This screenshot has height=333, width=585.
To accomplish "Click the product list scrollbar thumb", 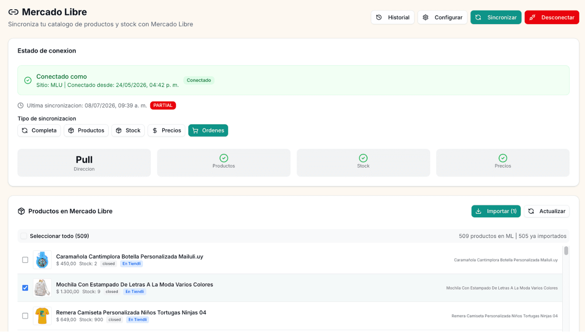I will (566, 251).
